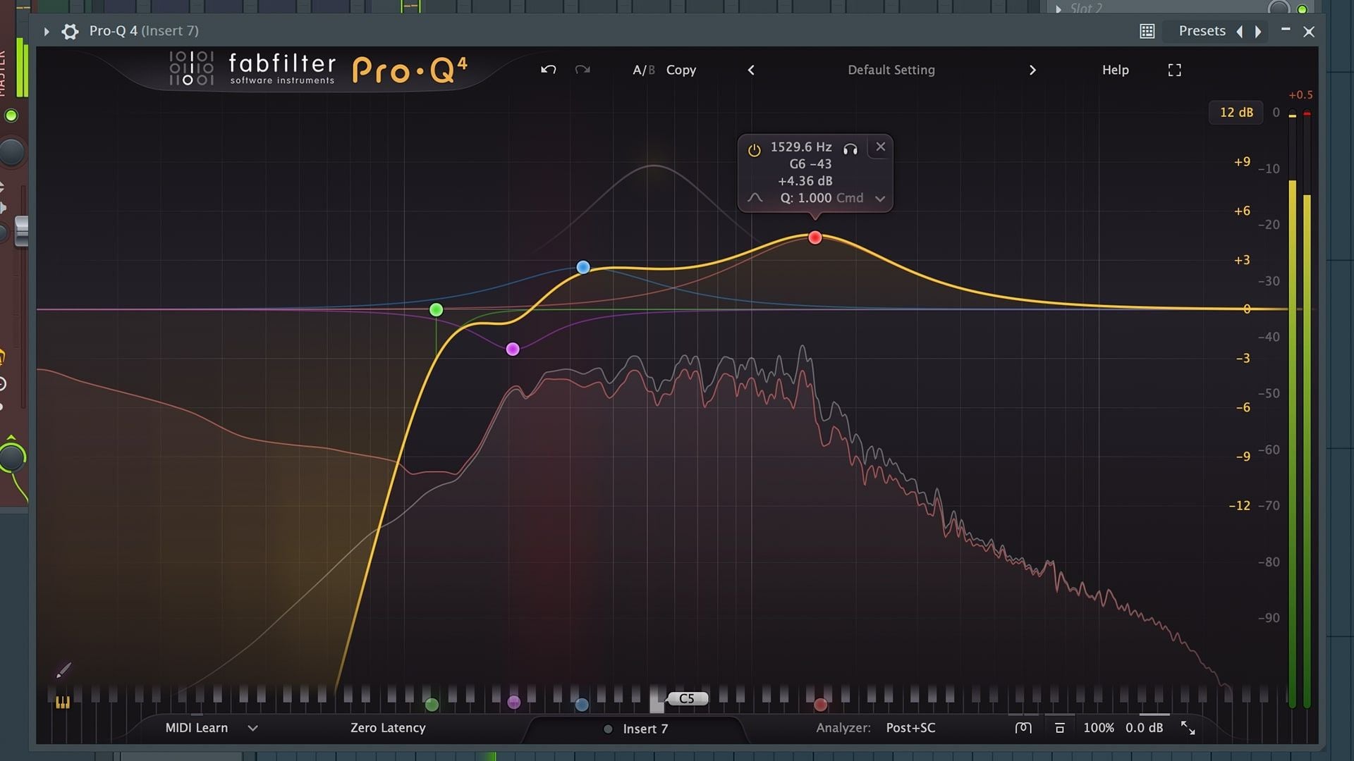Select the purple EQ band node
This screenshot has width=1354, height=761.
coord(513,349)
